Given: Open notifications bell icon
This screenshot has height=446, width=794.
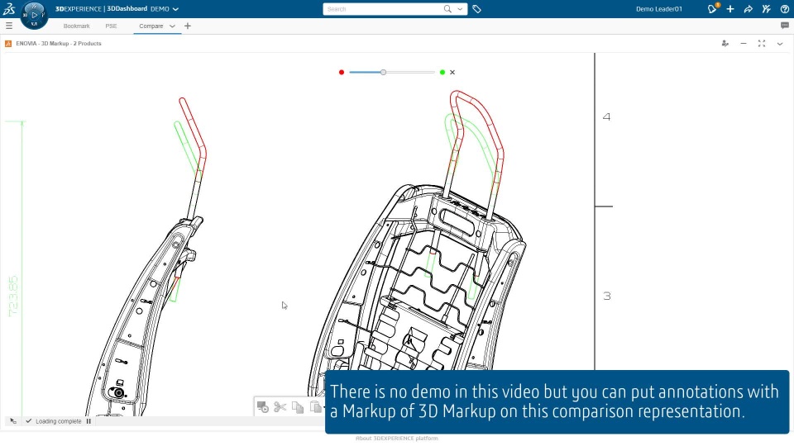Looking at the screenshot, I should click(712, 8).
